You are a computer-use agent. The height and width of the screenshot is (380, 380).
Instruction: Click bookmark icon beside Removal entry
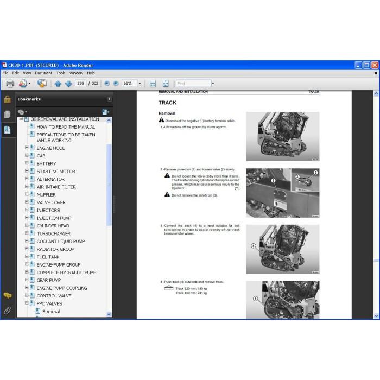[38, 311]
